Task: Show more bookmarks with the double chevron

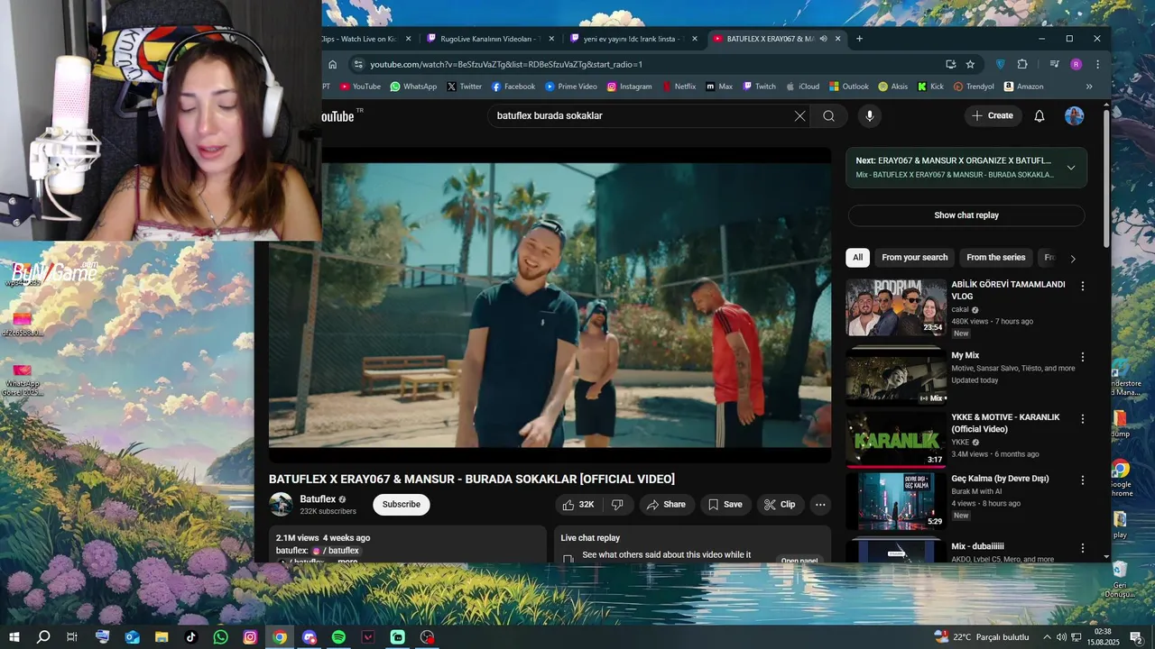Action: tap(1089, 87)
